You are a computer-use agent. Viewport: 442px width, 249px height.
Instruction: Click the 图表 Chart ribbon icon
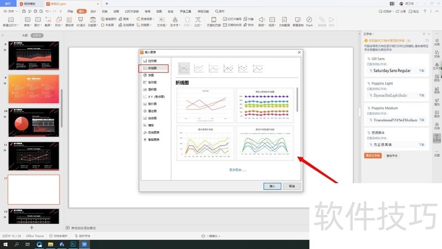[124, 19]
